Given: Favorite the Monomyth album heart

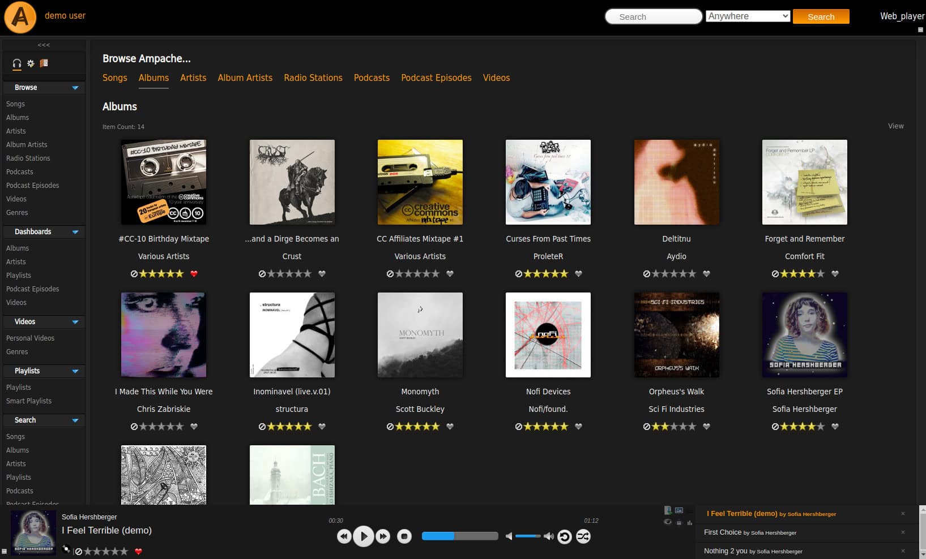Looking at the screenshot, I should (450, 427).
